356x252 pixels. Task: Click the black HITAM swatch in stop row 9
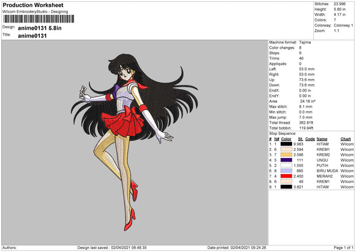tap(286, 187)
